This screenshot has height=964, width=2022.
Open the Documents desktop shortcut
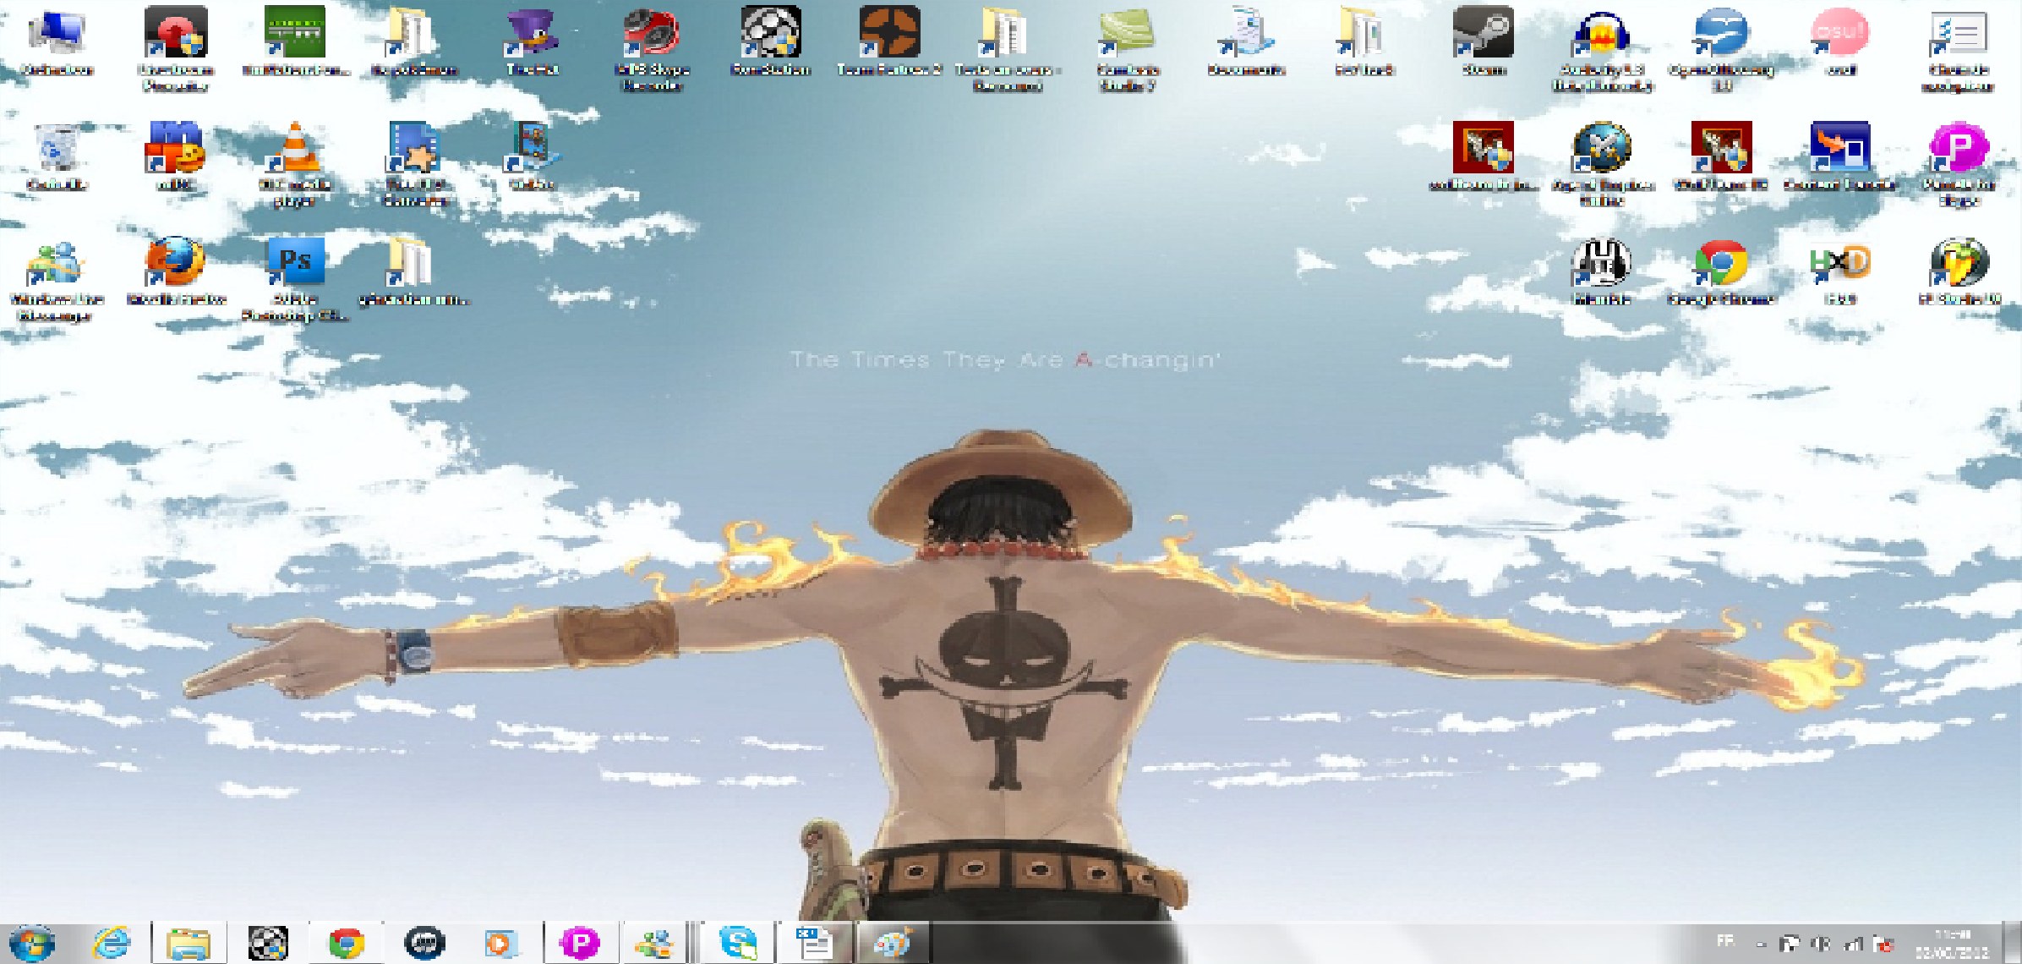(1247, 41)
